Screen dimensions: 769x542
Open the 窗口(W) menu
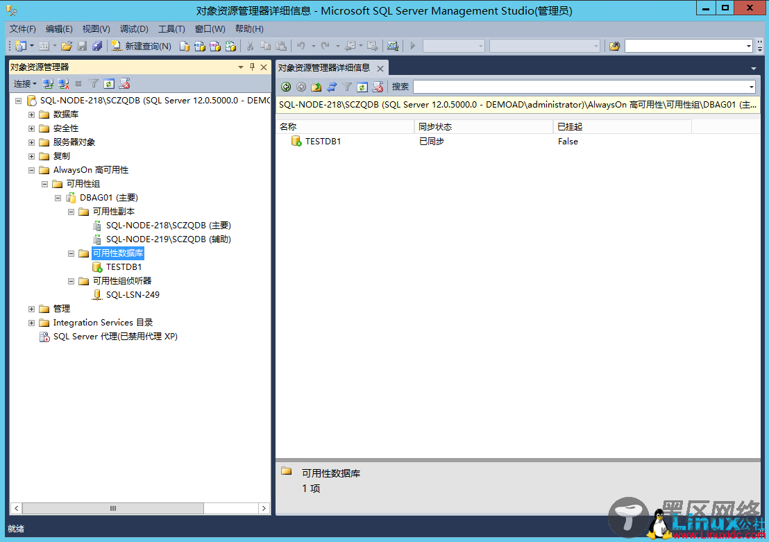(x=210, y=29)
